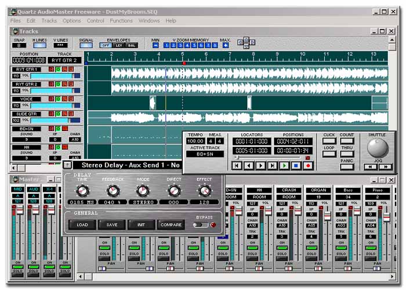Open the Snap value field showing 8

click(x=19, y=46)
